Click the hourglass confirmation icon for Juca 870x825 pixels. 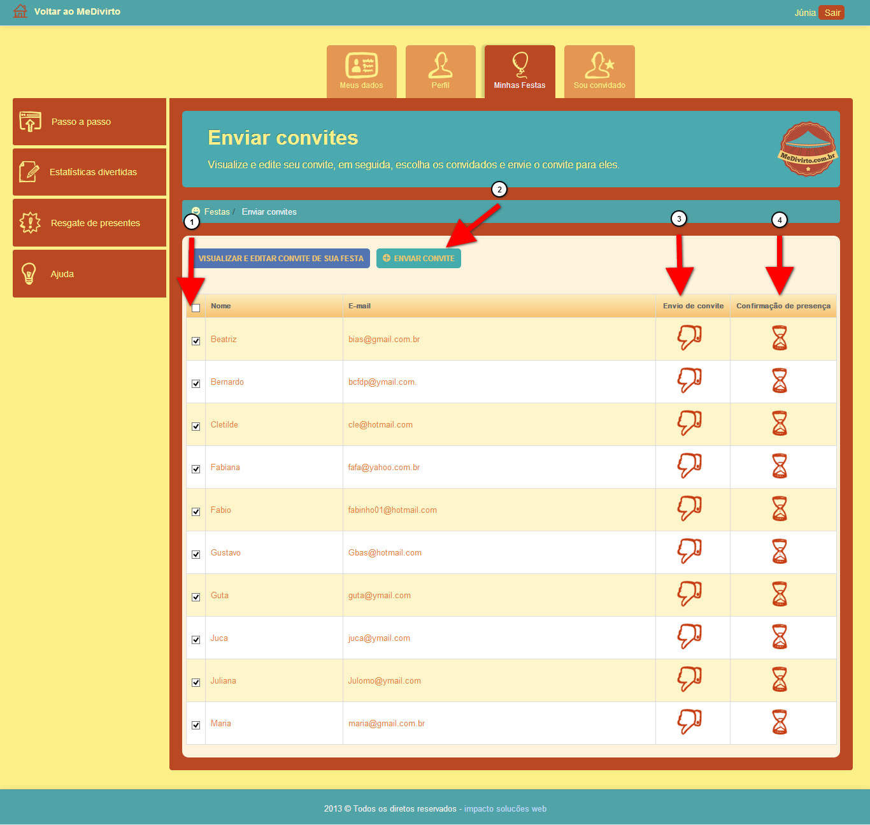(x=780, y=637)
